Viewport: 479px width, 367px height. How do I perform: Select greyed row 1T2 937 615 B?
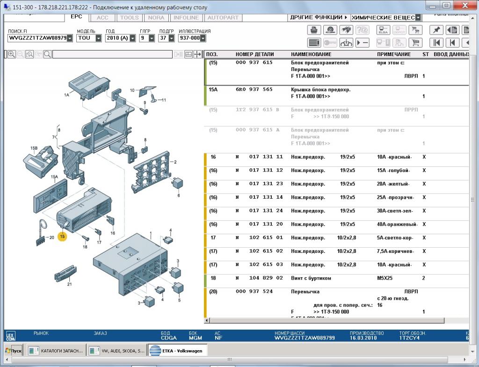(337, 116)
